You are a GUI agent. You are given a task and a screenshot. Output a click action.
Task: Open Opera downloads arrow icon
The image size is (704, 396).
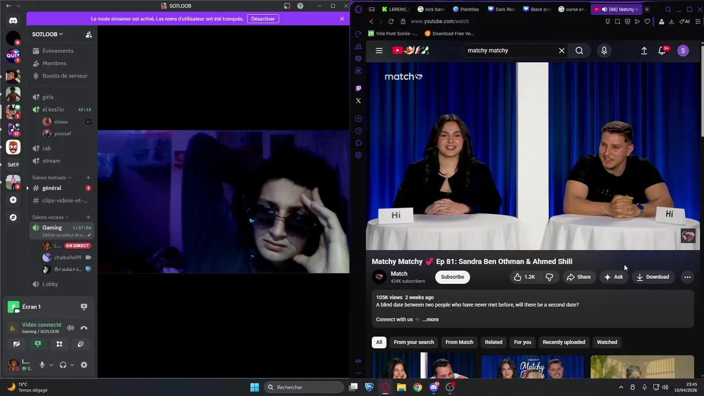click(671, 21)
